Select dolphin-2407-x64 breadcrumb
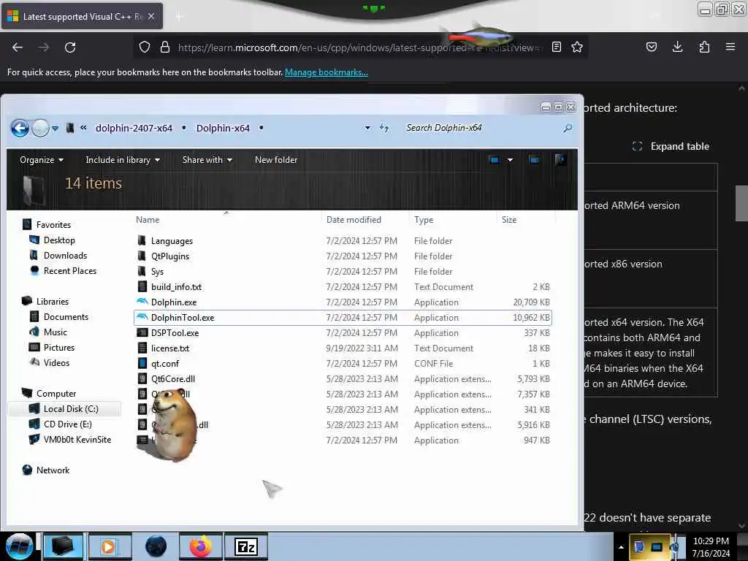The image size is (748, 561). coord(134,128)
